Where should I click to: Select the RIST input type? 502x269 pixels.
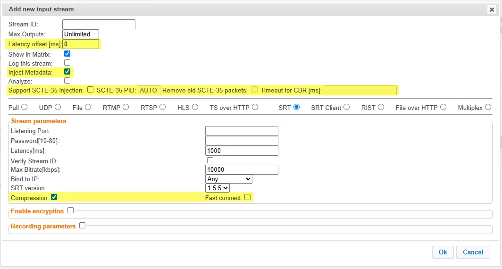[x=381, y=107]
